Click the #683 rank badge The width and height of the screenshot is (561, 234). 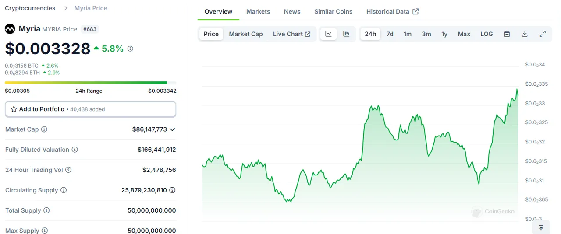[x=90, y=29]
